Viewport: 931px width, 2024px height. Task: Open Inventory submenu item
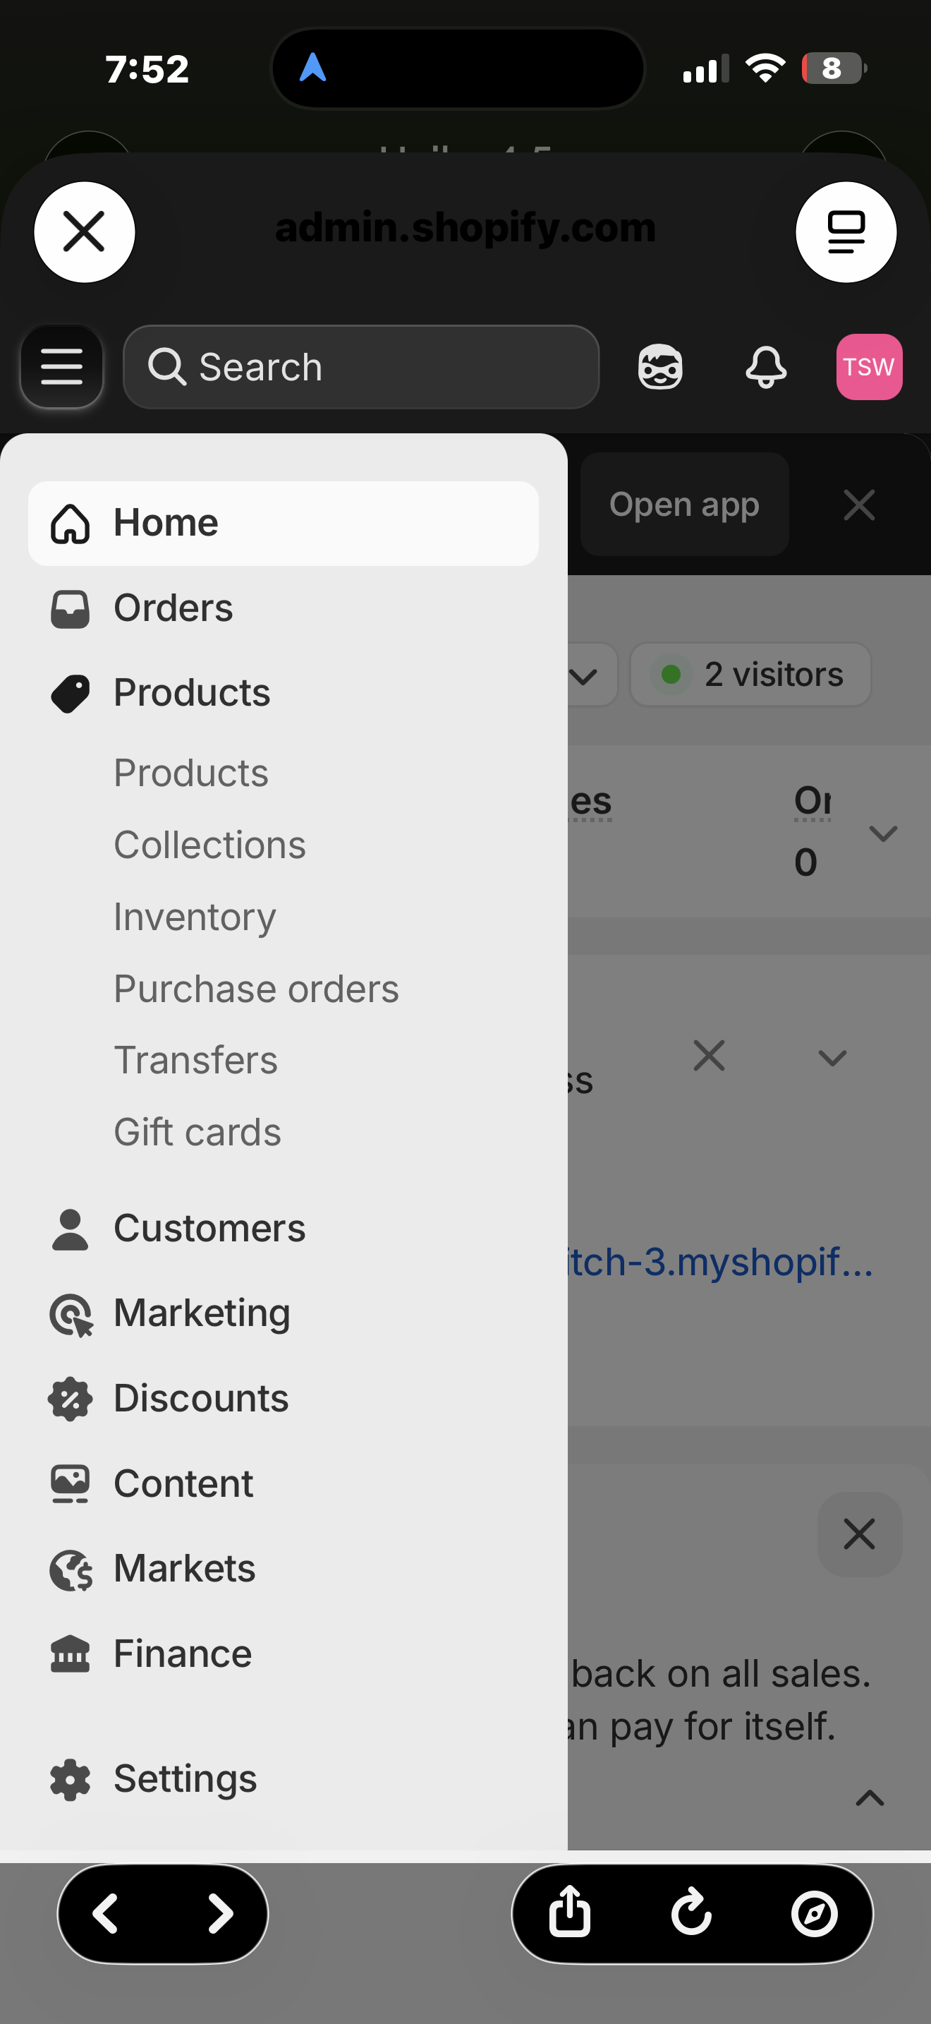point(195,917)
